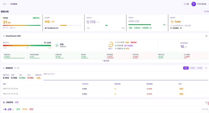209x113 pixels.
Task: Click the hold suggestion icon
Action: coord(172,22)
